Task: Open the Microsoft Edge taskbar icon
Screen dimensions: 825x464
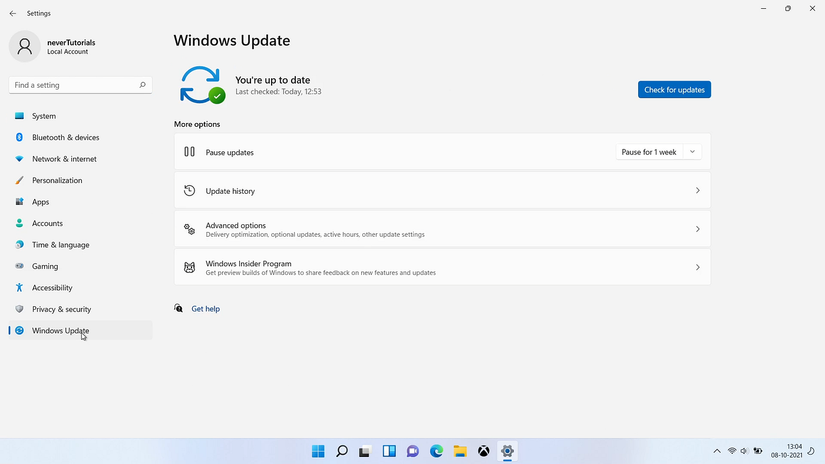Action: pos(436,451)
